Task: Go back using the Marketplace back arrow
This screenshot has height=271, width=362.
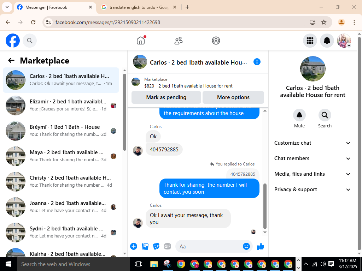Action: [x=11, y=60]
